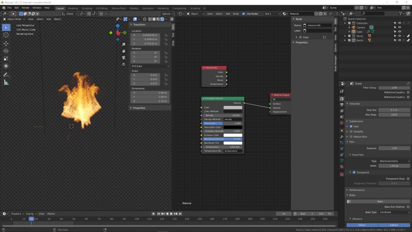
Task: Open the outliner filter funnel icon
Action: pyautogui.click(x=401, y=13)
